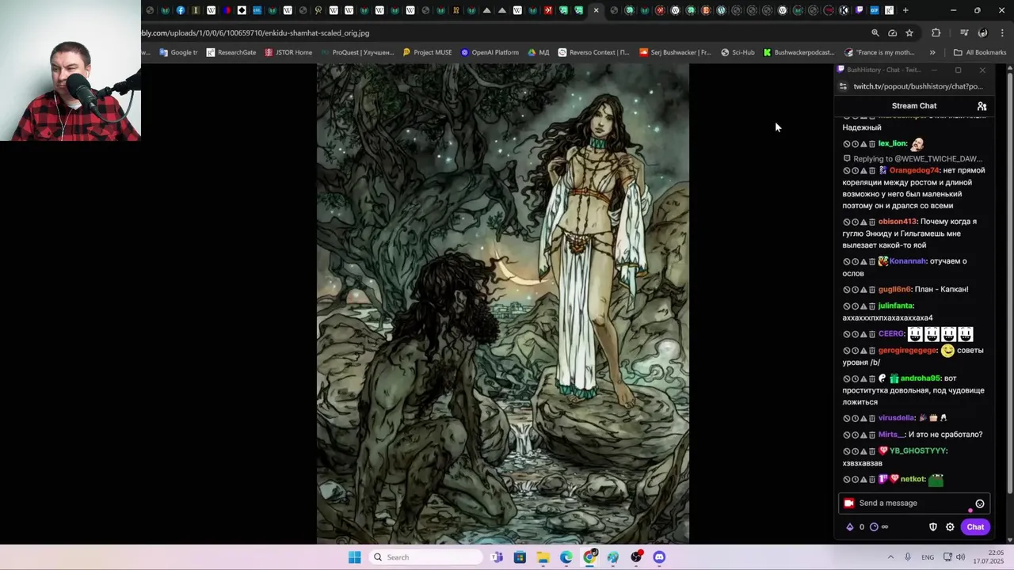Click the Bits diamond icon below chat

[850, 527]
